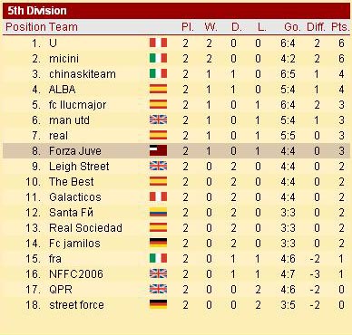Select the highlighted Forza Juve row
The height and width of the screenshot is (335, 352).
176,150
